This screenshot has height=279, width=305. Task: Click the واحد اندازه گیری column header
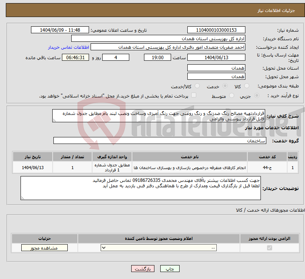pyautogui.click(x=112, y=157)
